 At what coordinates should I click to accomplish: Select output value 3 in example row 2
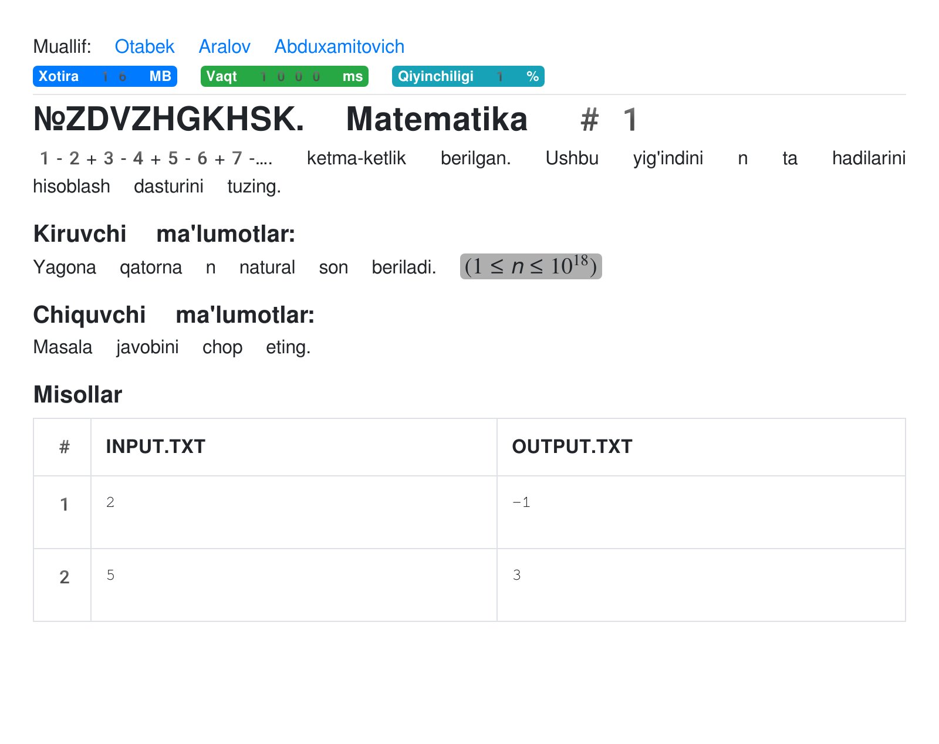[x=516, y=576]
